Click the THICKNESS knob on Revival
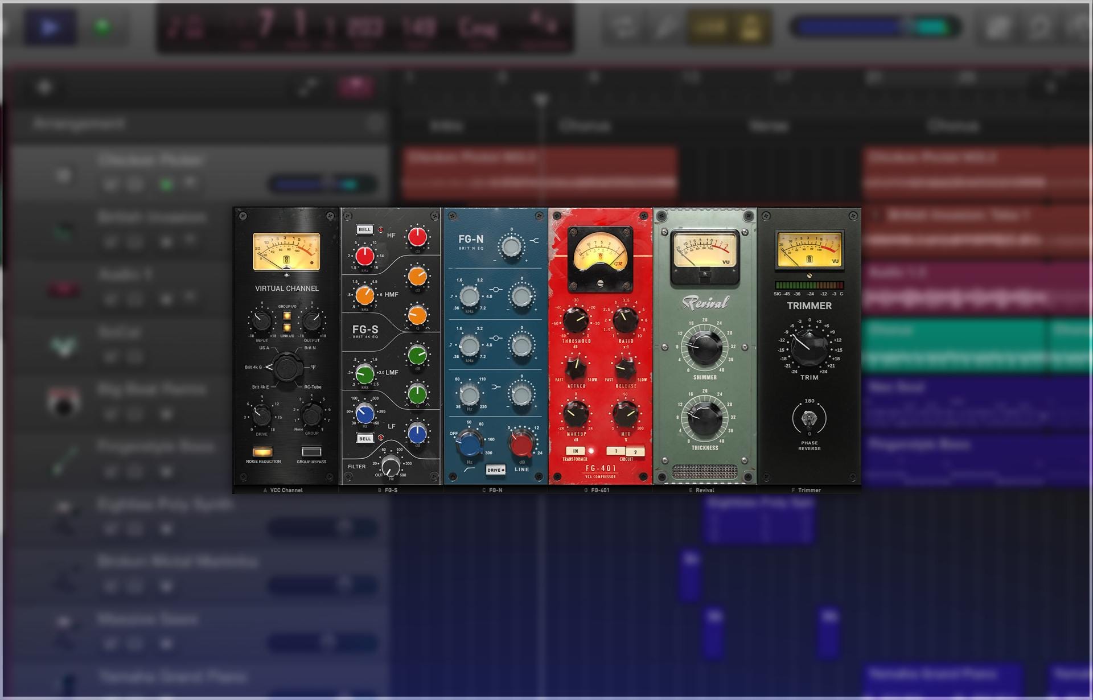 tap(705, 417)
